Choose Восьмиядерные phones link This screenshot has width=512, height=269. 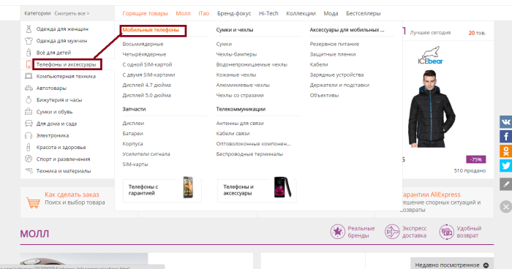pos(143,44)
